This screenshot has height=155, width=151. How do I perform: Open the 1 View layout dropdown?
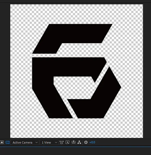coord(49,143)
